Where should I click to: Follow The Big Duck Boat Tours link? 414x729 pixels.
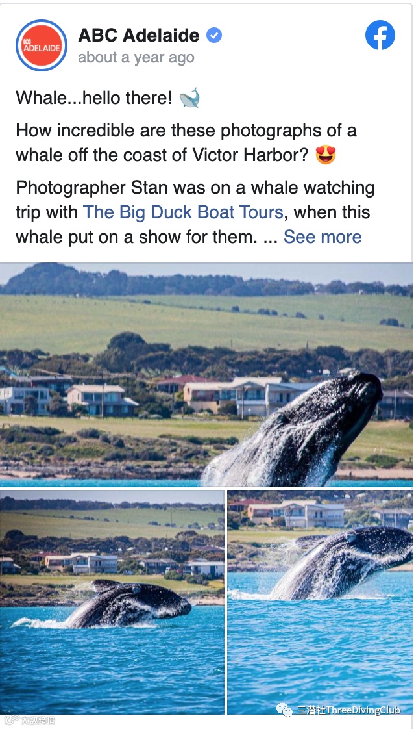tap(183, 212)
